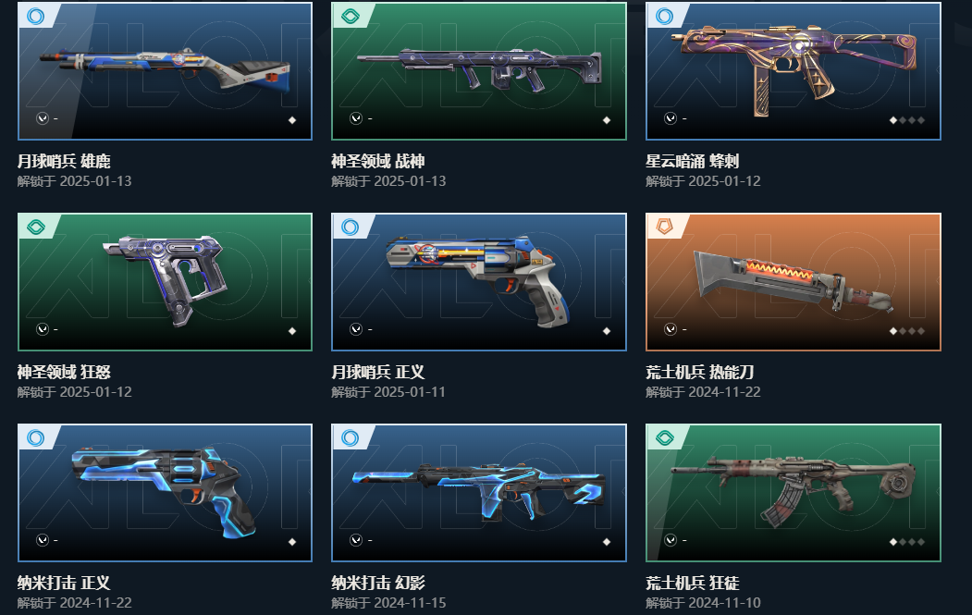Click upgrade level dots on 星云暗涌 蜂刺
The image size is (972, 615).
click(907, 120)
